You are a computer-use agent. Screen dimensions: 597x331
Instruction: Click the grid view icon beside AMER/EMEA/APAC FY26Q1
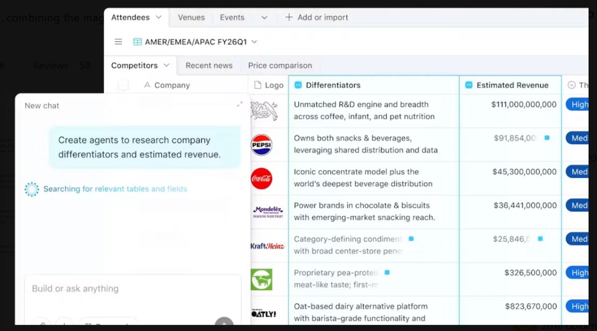[x=137, y=42]
